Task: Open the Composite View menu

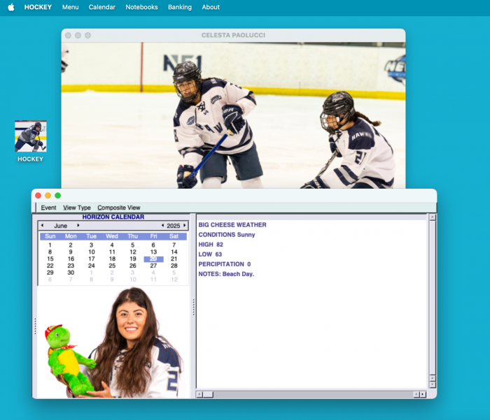Action: point(118,208)
